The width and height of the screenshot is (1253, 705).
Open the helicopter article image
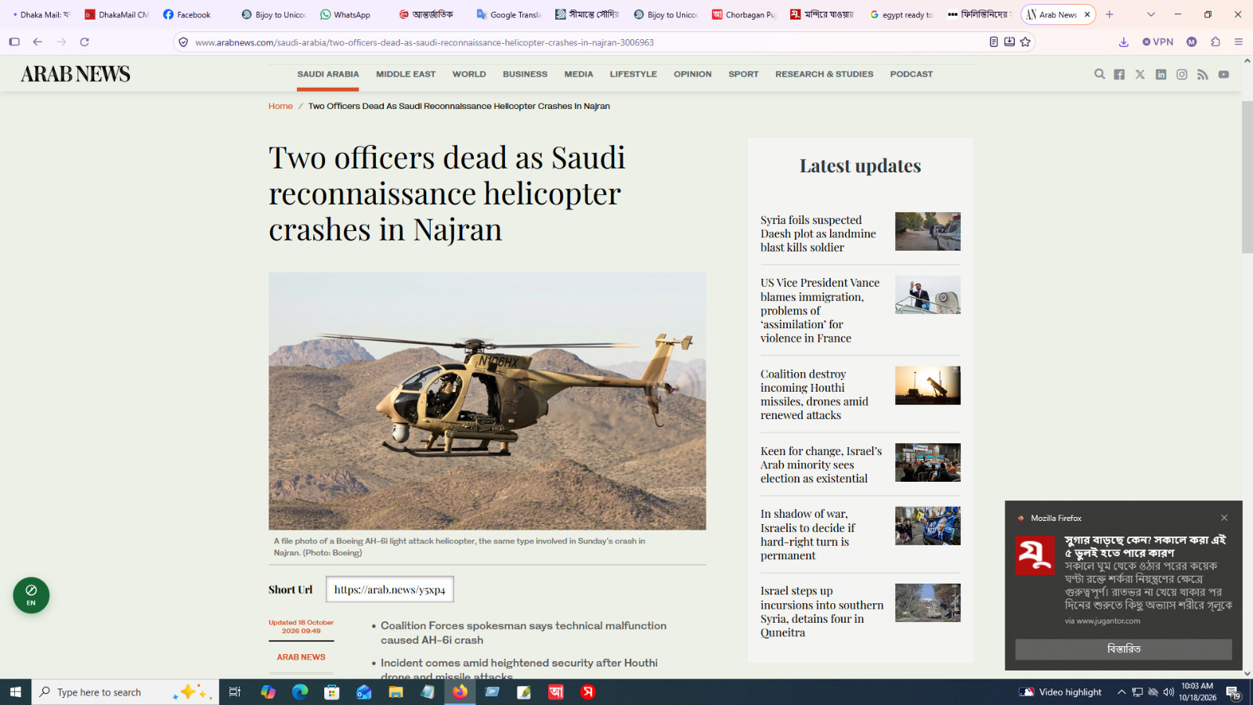487,401
